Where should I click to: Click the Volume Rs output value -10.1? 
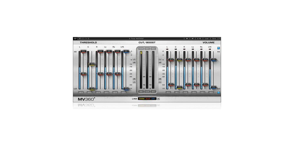click(x=202, y=92)
